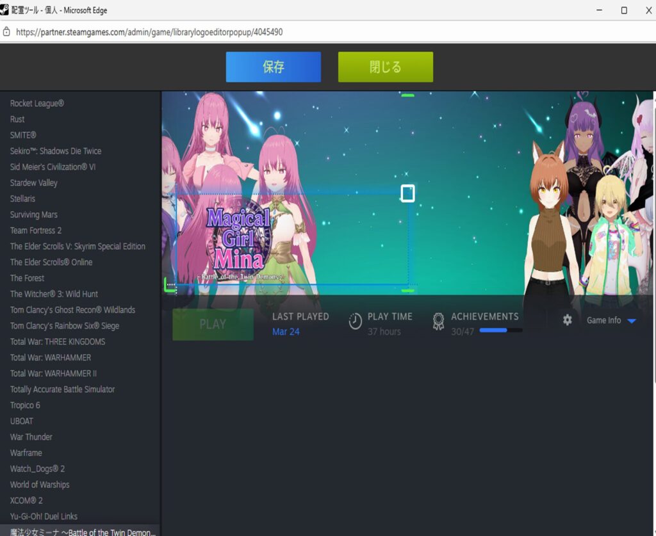The image size is (656, 536).
Task: Pick Warframe from the game list
Action: pos(26,453)
